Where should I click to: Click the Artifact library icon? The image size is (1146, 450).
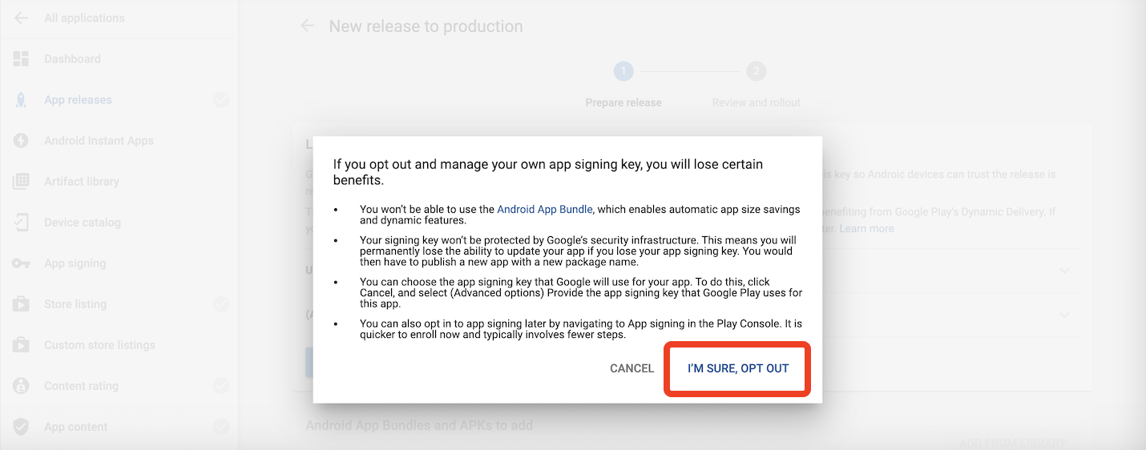pos(21,182)
